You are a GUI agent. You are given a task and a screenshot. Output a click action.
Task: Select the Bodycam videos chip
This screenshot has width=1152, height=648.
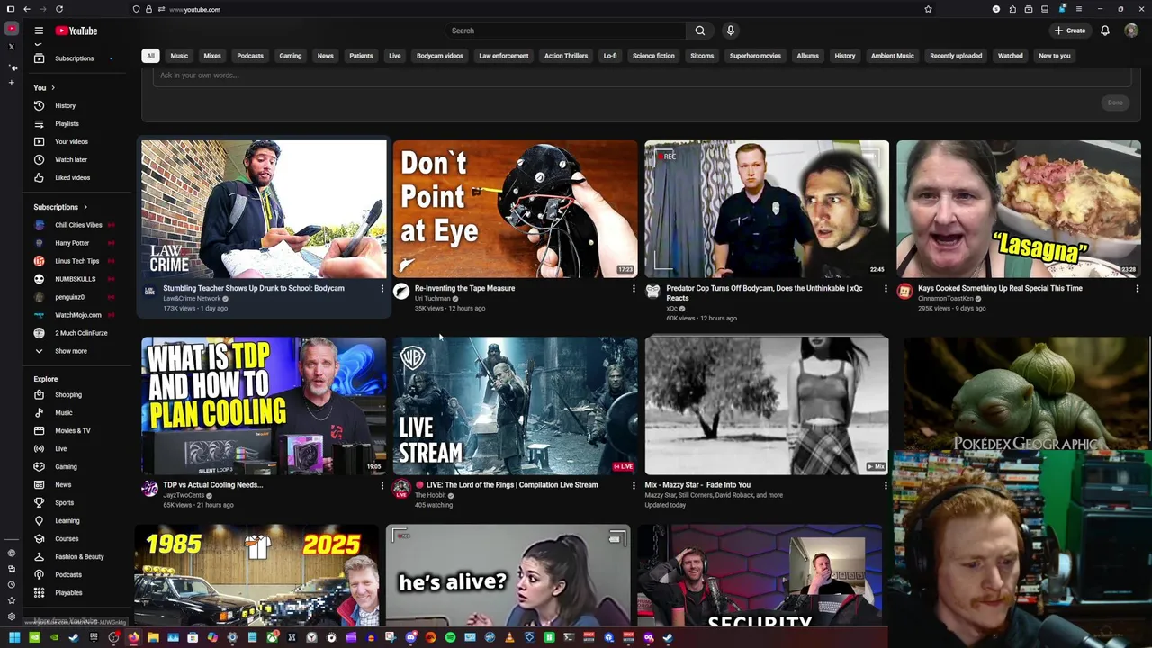coord(440,56)
